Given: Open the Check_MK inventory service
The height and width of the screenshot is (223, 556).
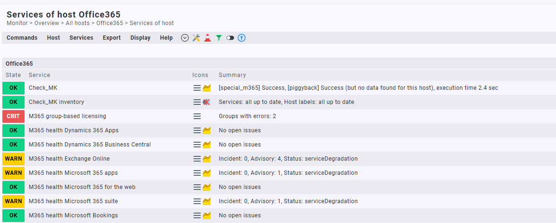Looking at the screenshot, I should coord(56,102).
